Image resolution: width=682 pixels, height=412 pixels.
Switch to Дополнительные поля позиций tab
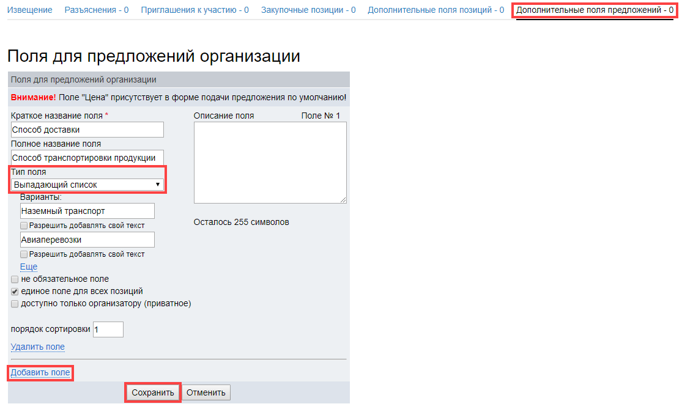click(x=421, y=10)
